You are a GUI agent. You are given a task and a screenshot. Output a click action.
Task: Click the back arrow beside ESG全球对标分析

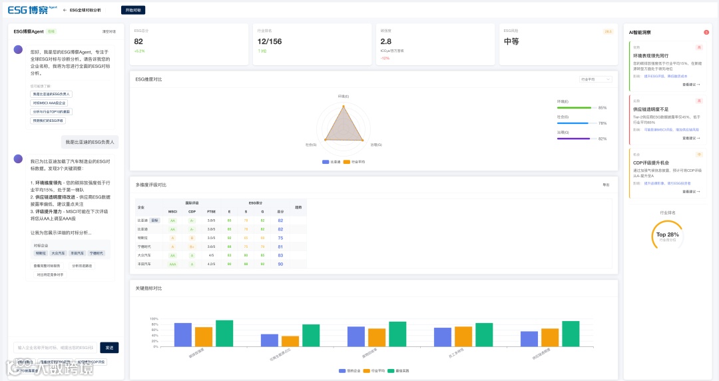65,10
